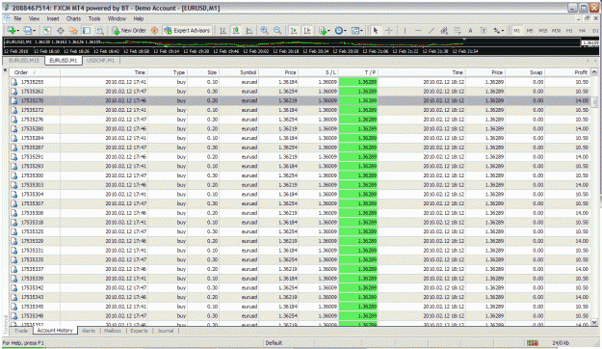This screenshot has width=602, height=349.
Task: Select the Crosshair tool
Action: point(388,30)
